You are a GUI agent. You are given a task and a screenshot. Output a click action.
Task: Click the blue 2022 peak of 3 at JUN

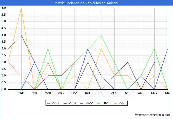tap(88, 49)
